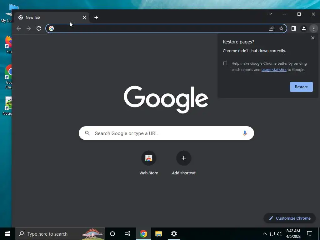The image size is (320, 240).
Task: Go back with the browser back arrow
Action: pyautogui.click(x=19, y=28)
